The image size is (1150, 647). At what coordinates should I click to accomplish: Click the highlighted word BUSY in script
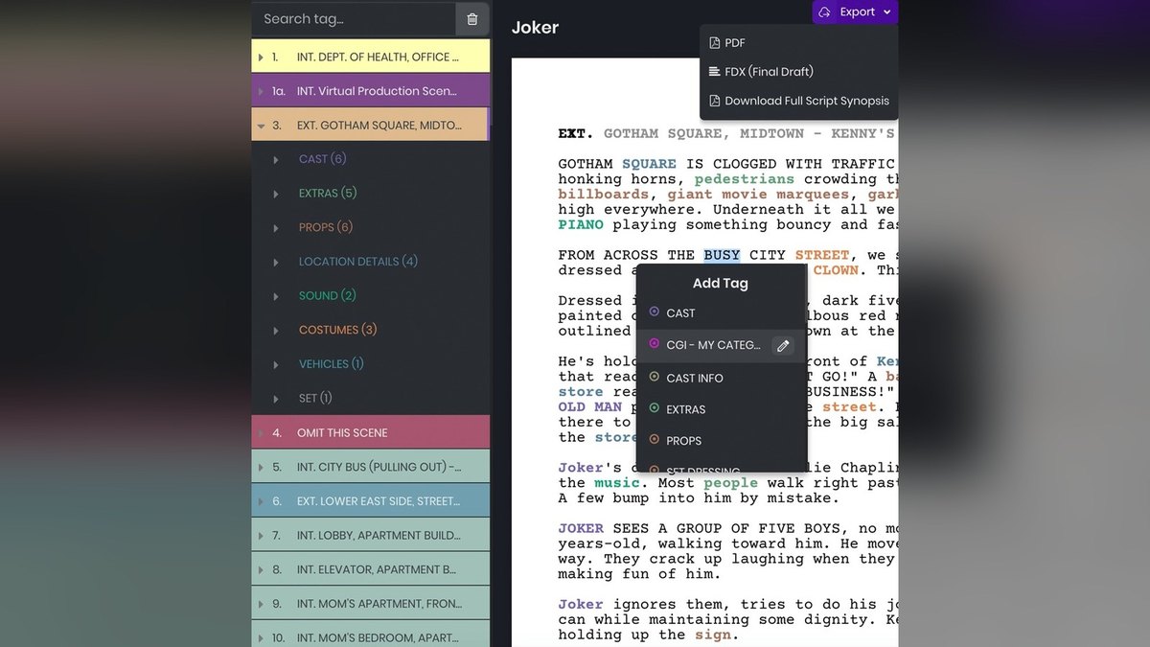[x=722, y=255]
